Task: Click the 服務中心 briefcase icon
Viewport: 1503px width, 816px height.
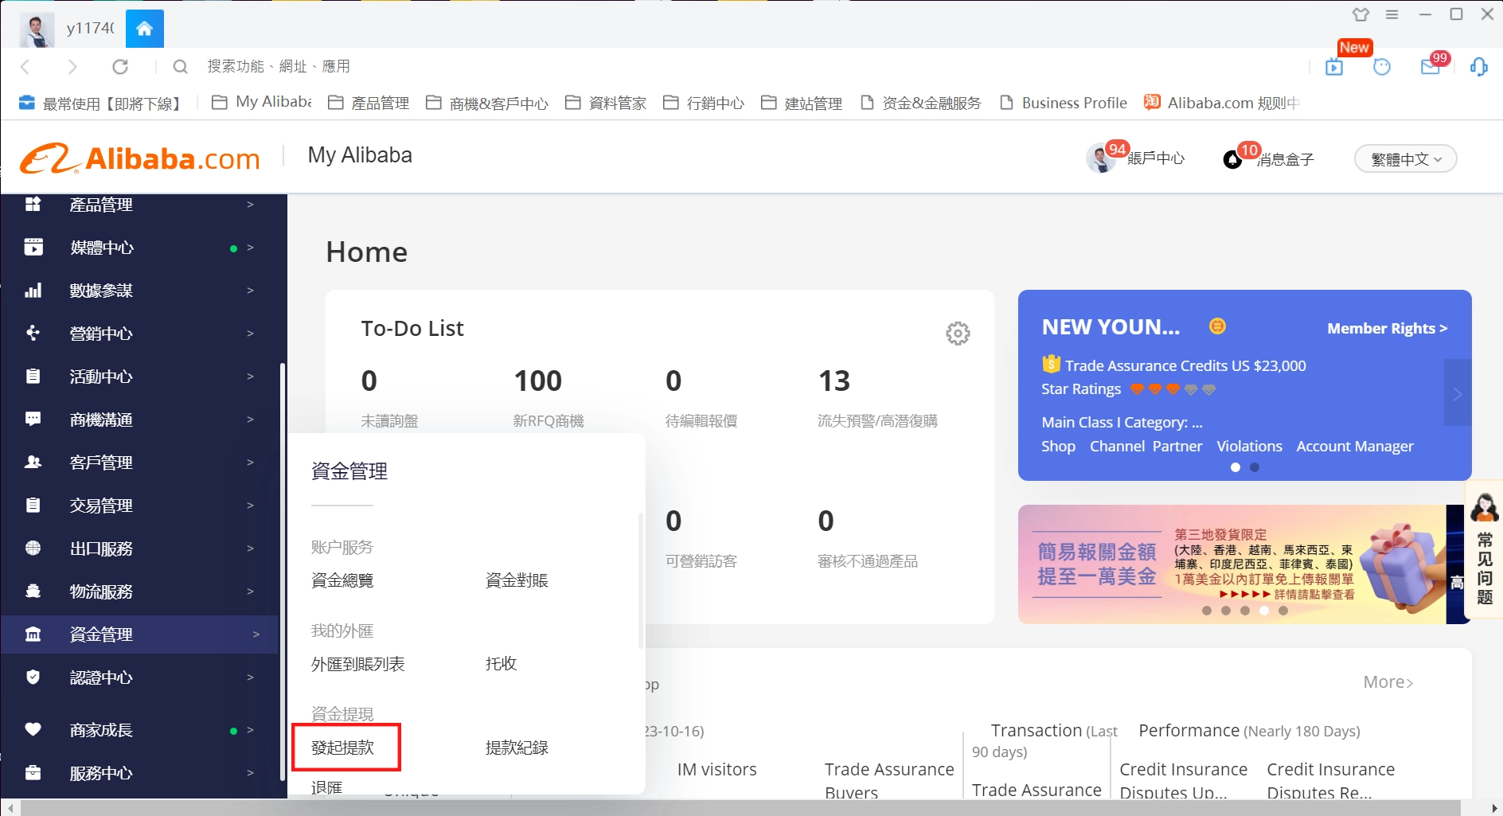Action: pos(33,773)
